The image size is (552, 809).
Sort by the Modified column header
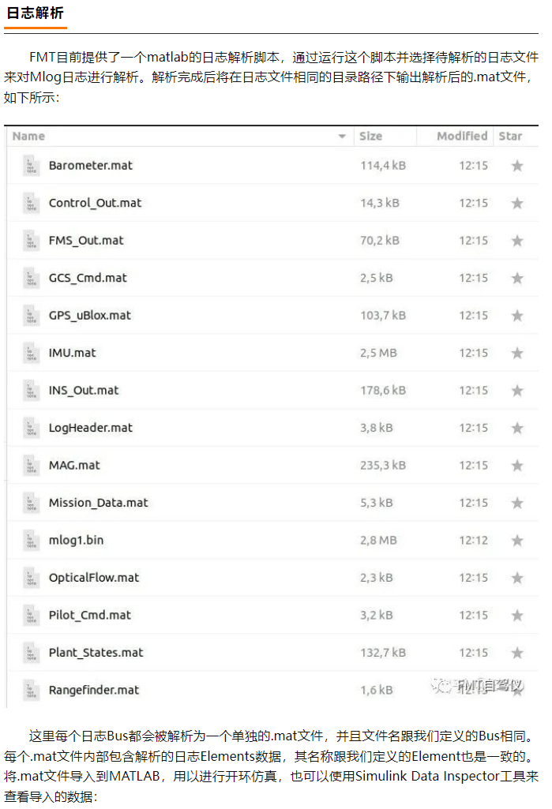coord(462,137)
